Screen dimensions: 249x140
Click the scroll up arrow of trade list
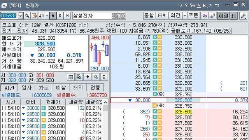[x=105, y=102]
